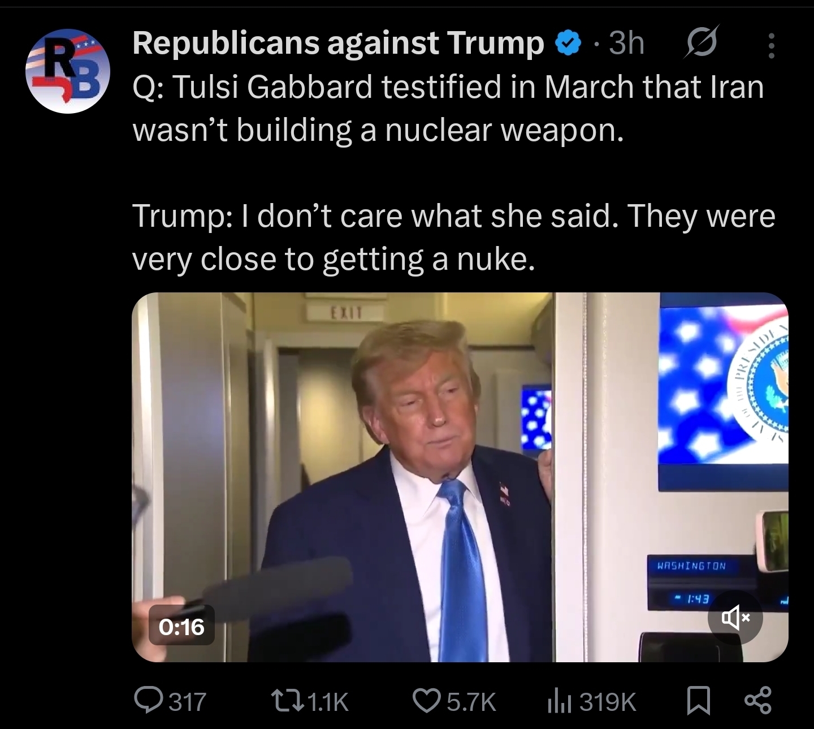Viewport: 814px width, 729px height.
Task: Bookmark this post
Action: pos(698,701)
